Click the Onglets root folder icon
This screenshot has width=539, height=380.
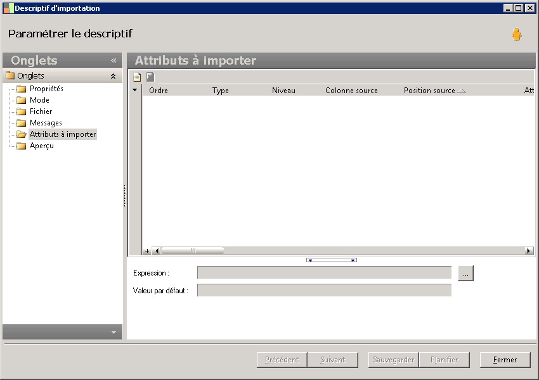10,75
